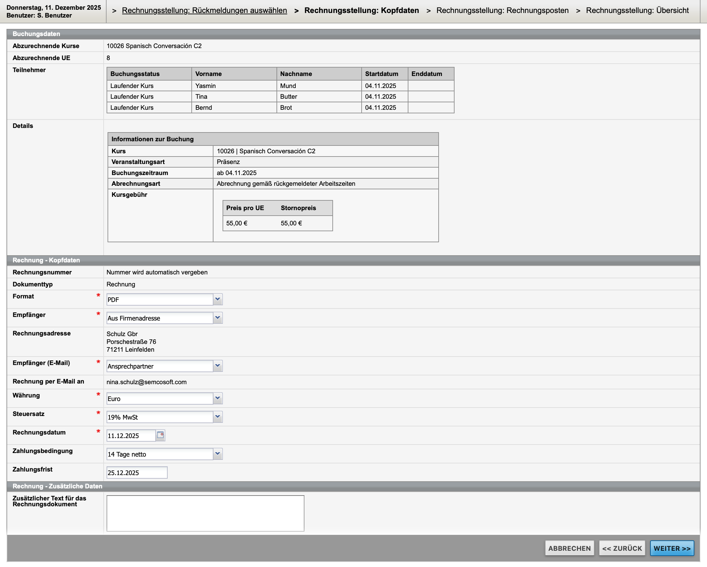707x567 pixels.
Task: Click the ABBRECHEN button
Action: pyautogui.click(x=569, y=548)
